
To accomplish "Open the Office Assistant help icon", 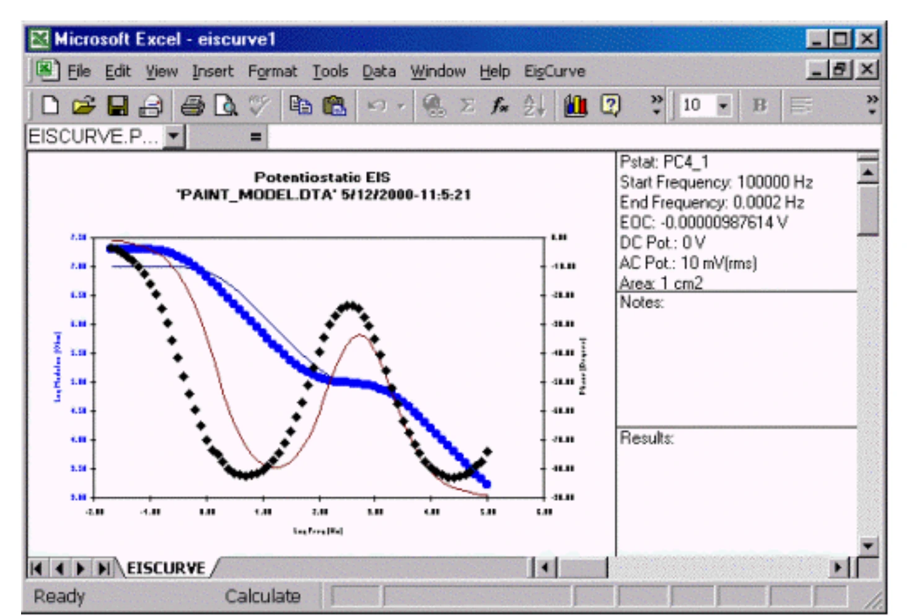I will tap(610, 105).
